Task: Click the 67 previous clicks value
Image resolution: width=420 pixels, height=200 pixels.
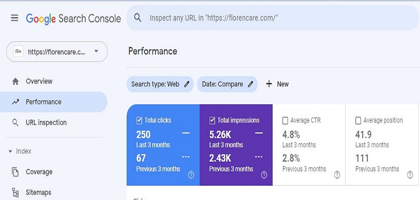Action: pyautogui.click(x=141, y=158)
